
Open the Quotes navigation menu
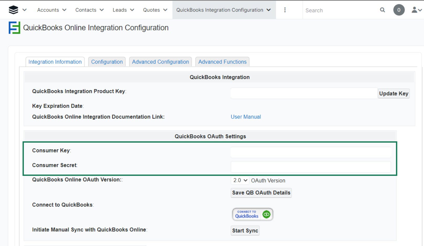[x=155, y=10]
